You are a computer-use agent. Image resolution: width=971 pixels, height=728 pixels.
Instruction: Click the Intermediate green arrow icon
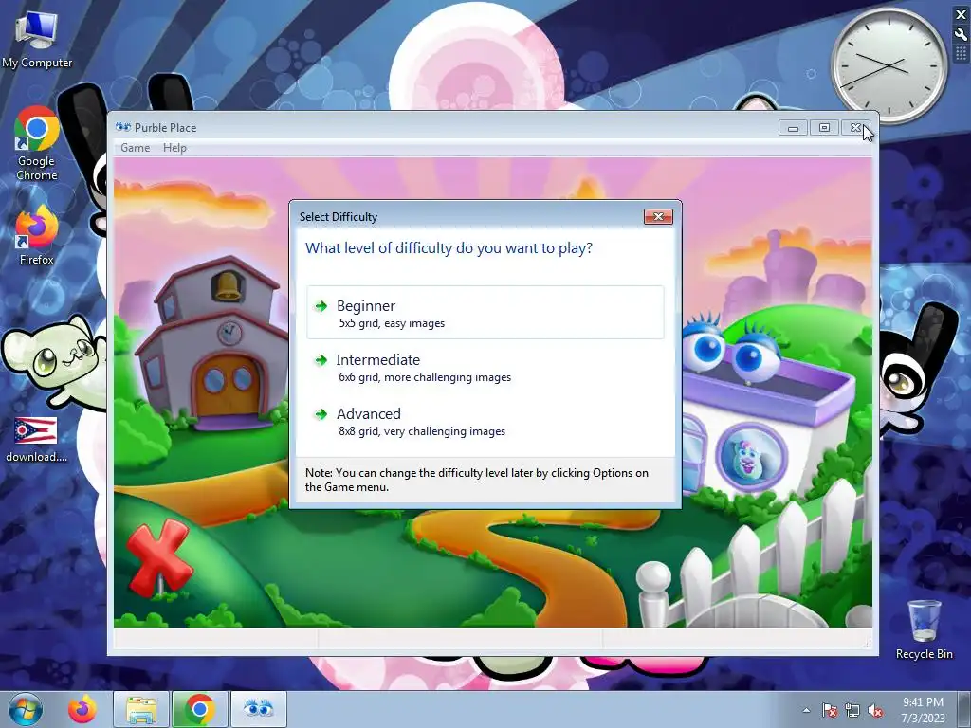pyautogui.click(x=321, y=360)
